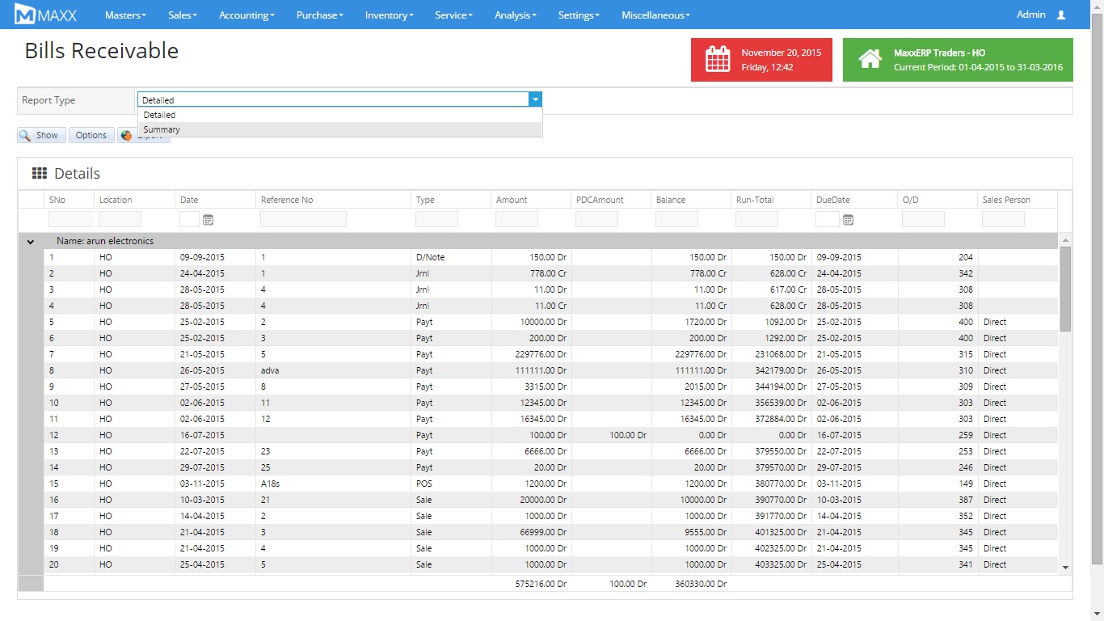The height and width of the screenshot is (621, 1104).
Task: Expand the Miscellaneous menu
Action: click(x=655, y=15)
